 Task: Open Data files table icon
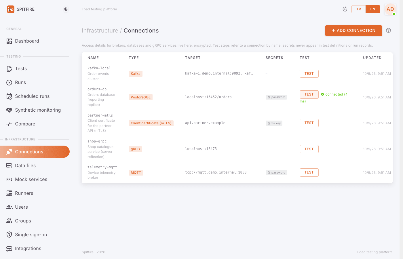point(9,165)
